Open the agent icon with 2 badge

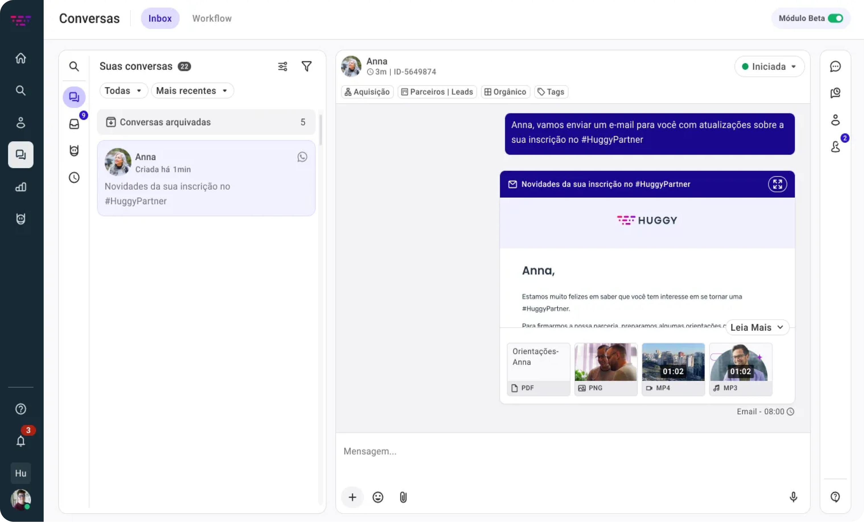[835, 147]
